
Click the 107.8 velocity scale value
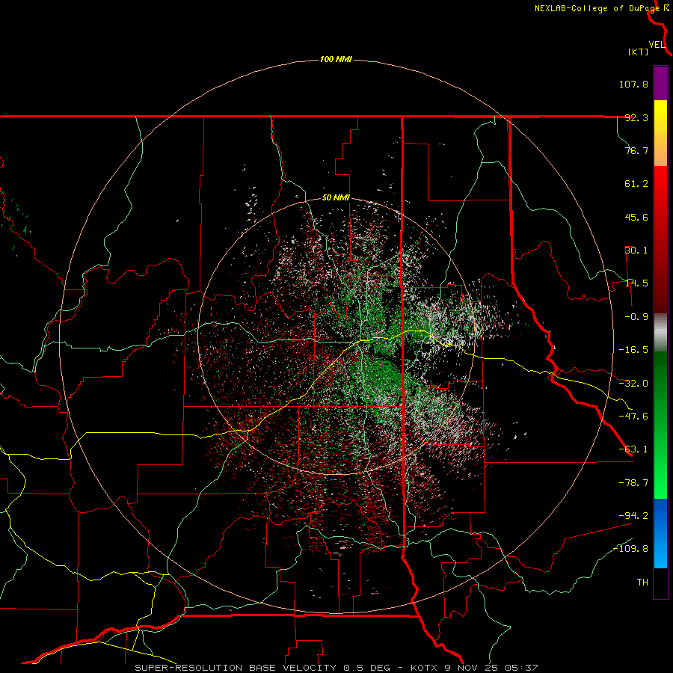633,84
